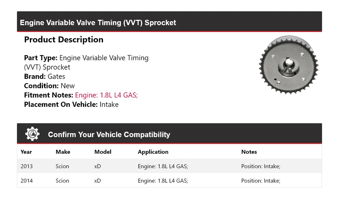The width and height of the screenshot is (339, 199).
Task: Click the Application column header
Action: tap(153, 152)
